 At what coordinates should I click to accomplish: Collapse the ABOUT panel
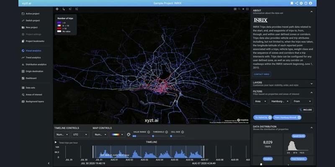pos(312,12)
